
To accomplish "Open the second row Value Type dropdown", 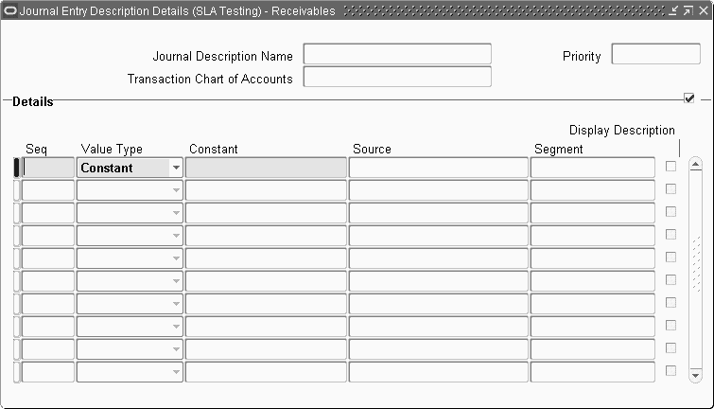I will 176,190.
